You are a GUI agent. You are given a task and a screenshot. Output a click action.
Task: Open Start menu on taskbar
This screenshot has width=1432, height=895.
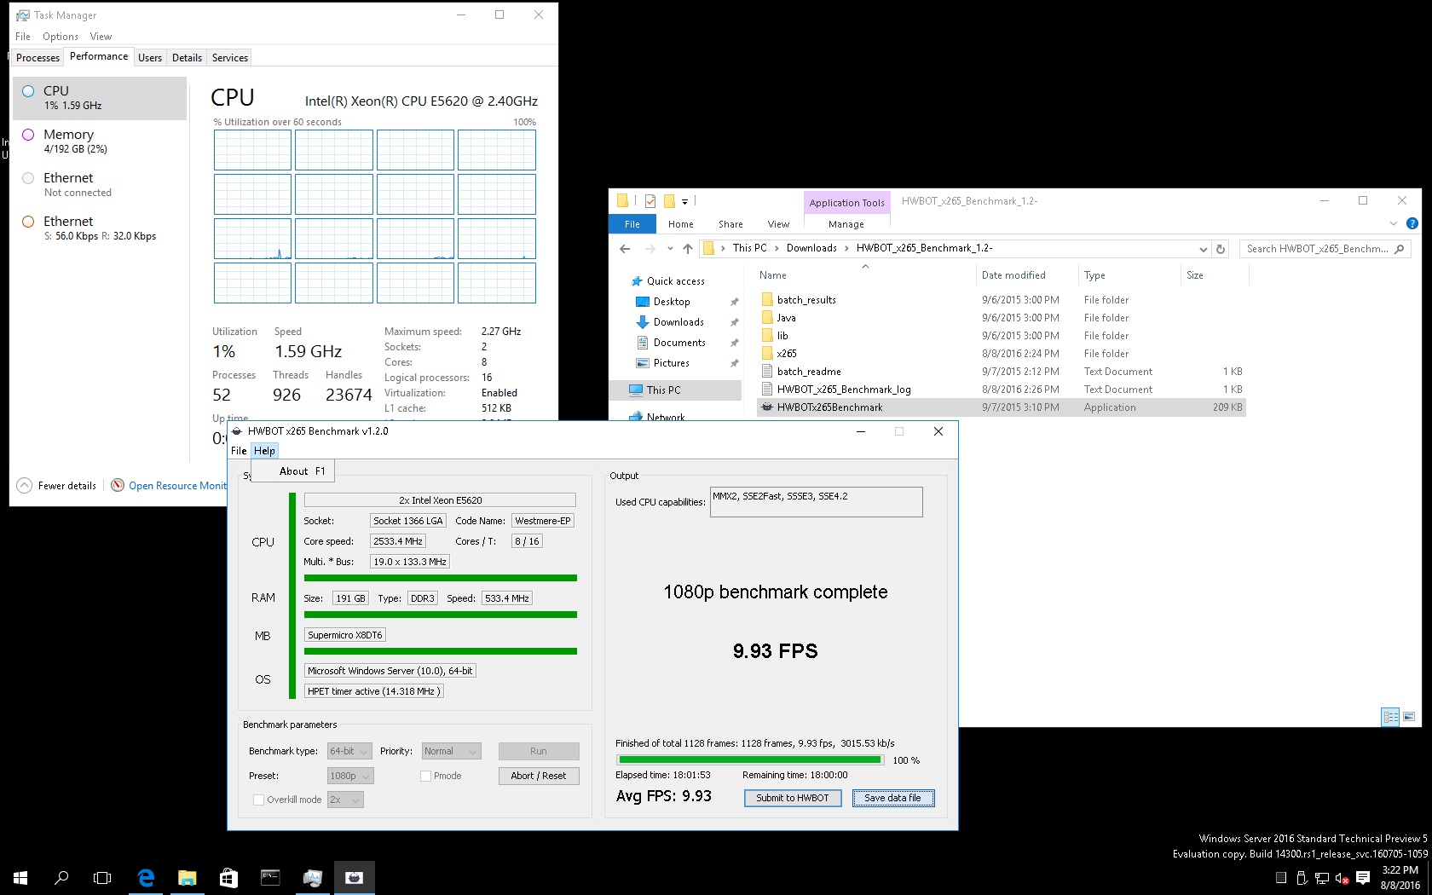click(x=20, y=877)
